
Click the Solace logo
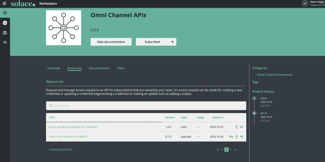23,3
